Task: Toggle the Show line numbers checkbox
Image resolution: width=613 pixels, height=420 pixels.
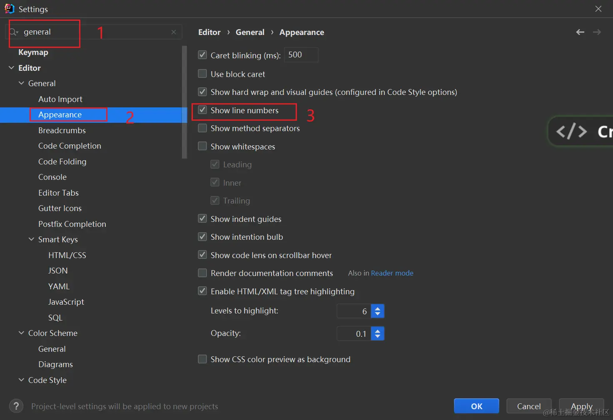Action: (202, 110)
